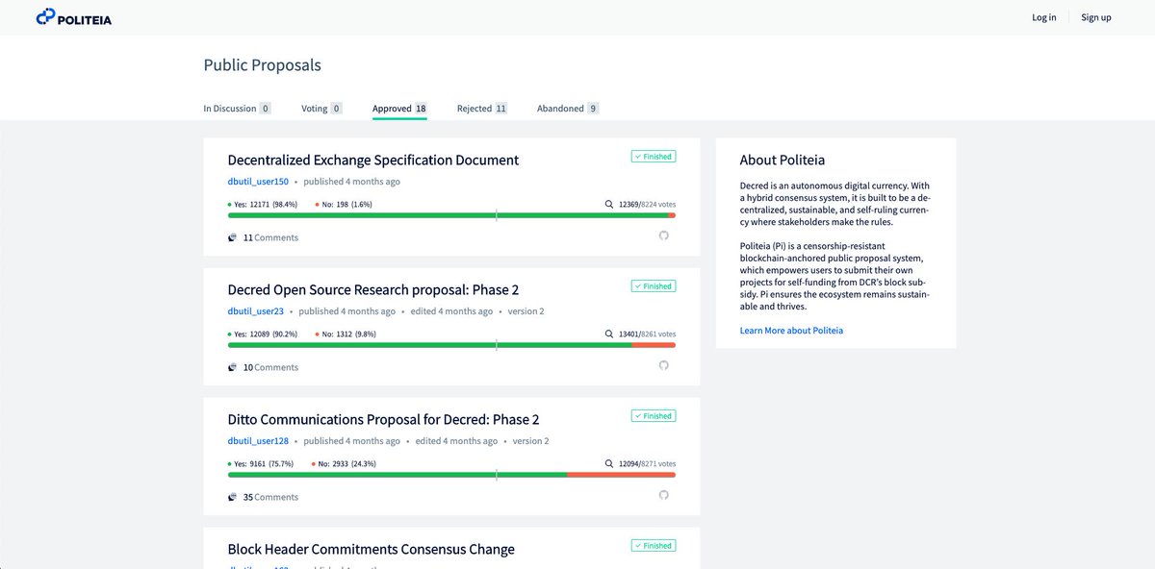Click comments icon beside 35 Comments
This screenshot has width=1155, height=569.
(x=232, y=497)
